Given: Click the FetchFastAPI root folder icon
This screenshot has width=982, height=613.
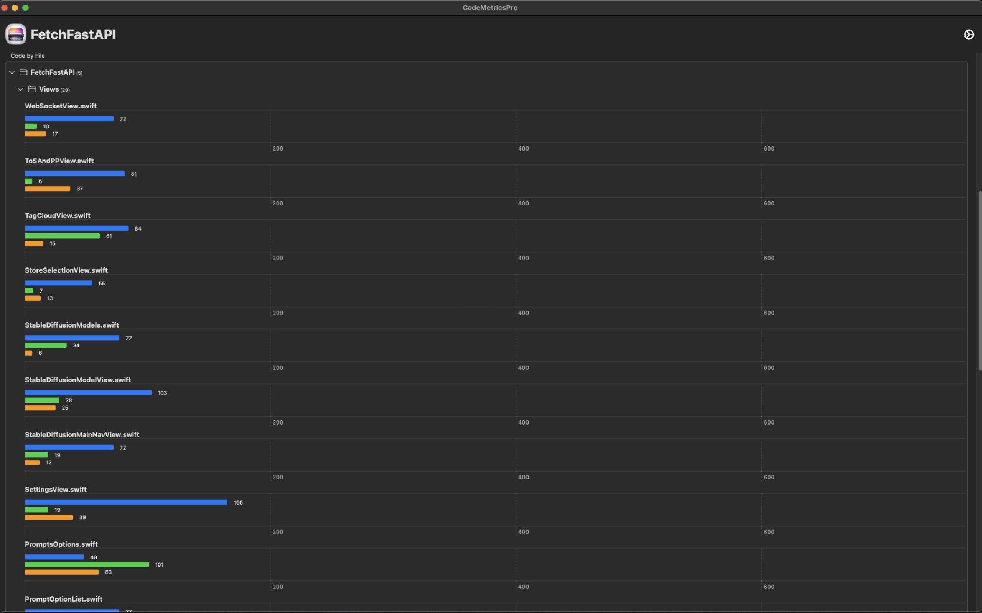Looking at the screenshot, I should click(x=23, y=72).
